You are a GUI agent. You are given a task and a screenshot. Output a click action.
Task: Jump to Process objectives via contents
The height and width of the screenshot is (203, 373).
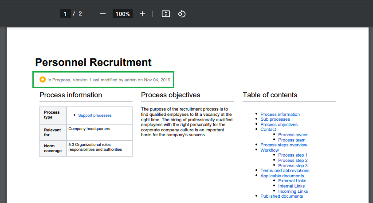(279, 125)
